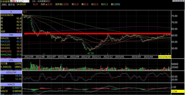Click the 量11056 volume in header
The image size is (185, 95).
tap(115, 4)
